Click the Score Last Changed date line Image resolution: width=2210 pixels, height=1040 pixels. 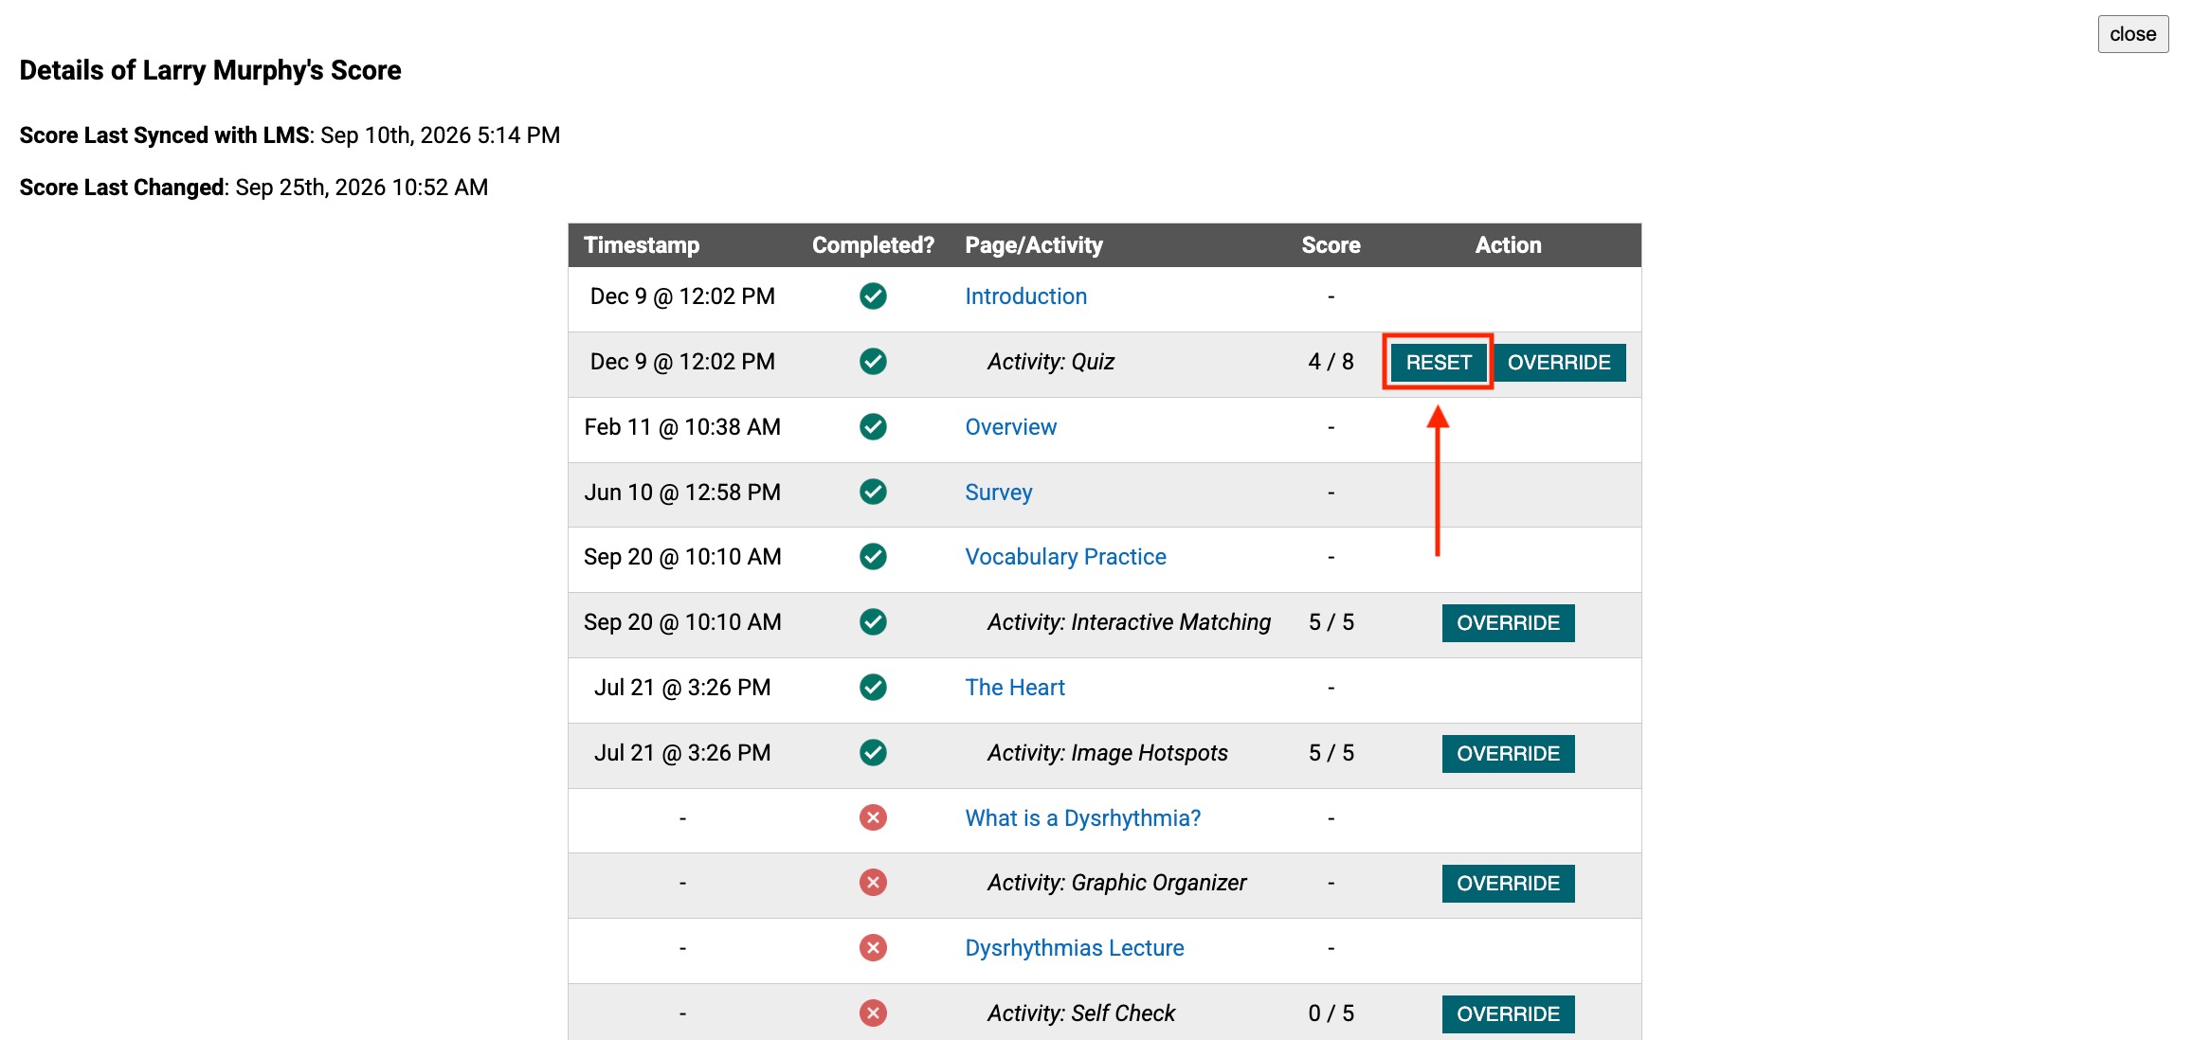(254, 188)
